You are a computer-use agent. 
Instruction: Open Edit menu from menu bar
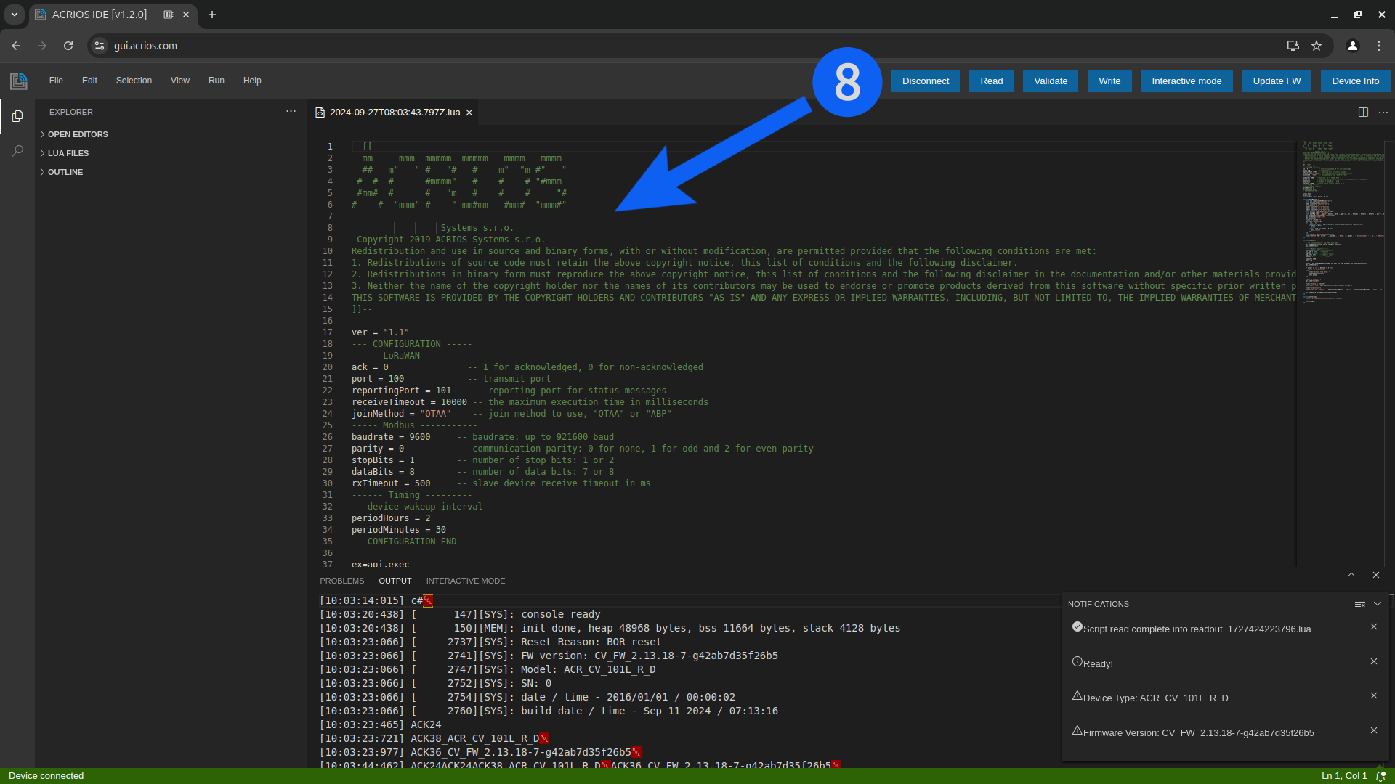89,81
